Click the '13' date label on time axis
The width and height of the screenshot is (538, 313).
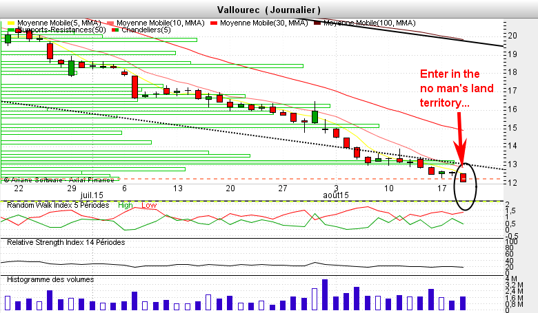point(178,188)
